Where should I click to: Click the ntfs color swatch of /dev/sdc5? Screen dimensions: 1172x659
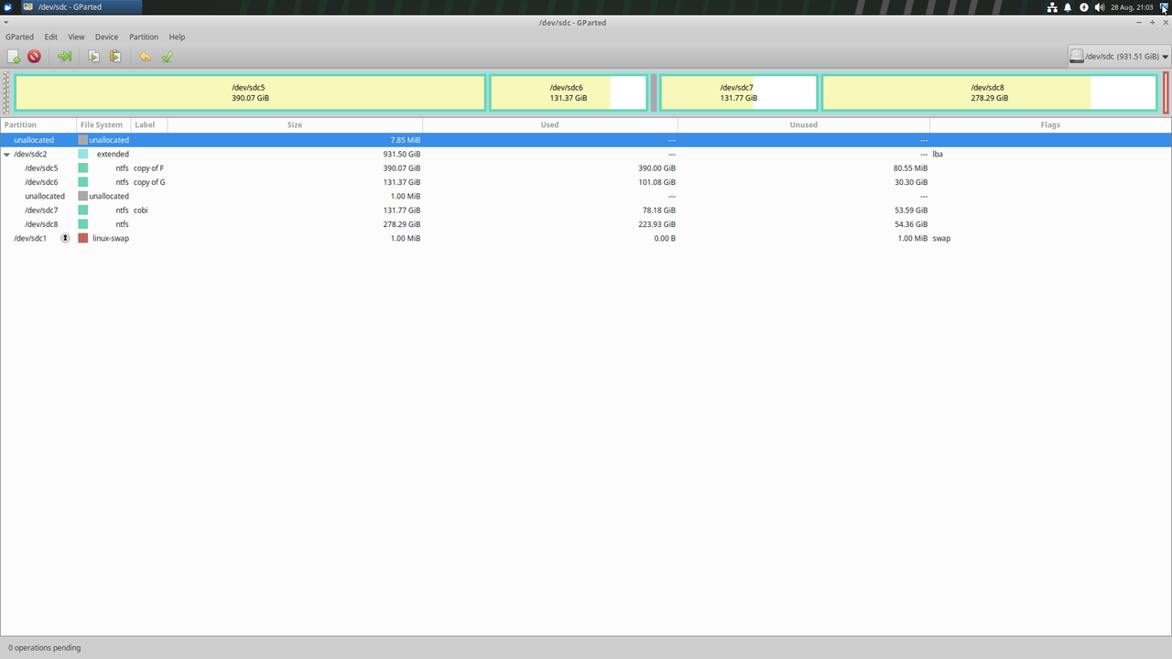[83, 168]
